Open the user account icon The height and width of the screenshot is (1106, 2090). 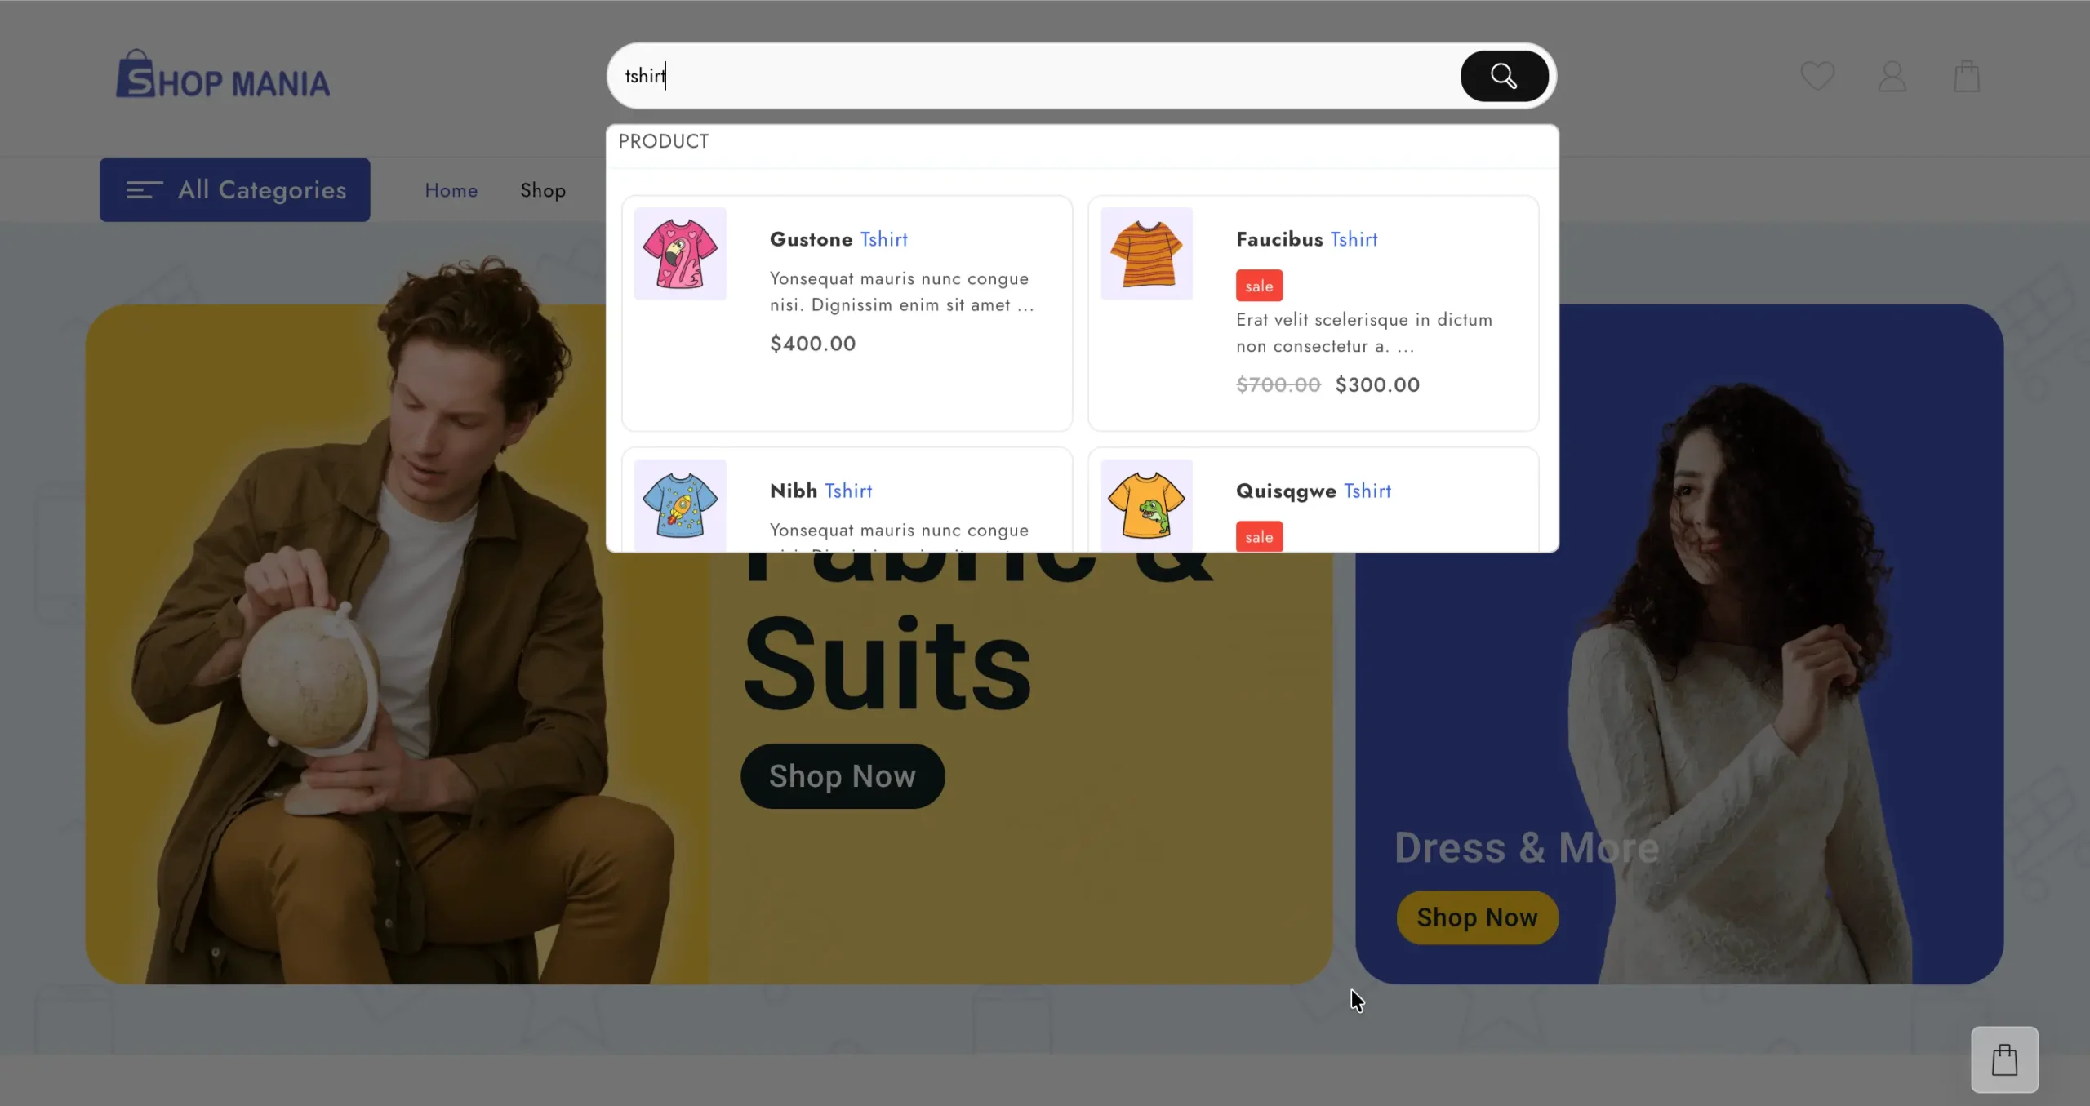click(1892, 77)
